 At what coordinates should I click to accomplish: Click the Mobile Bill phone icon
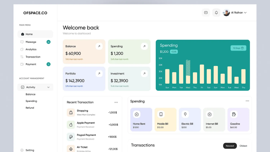pos(161,114)
